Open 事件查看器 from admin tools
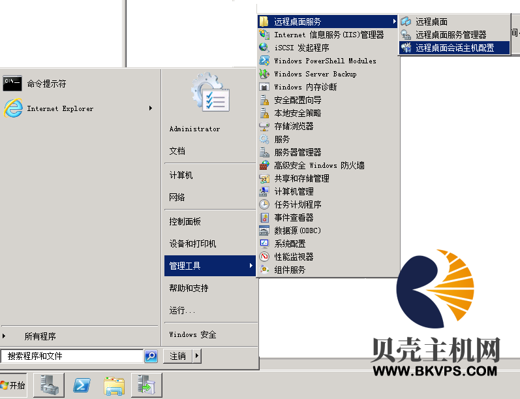 (294, 217)
